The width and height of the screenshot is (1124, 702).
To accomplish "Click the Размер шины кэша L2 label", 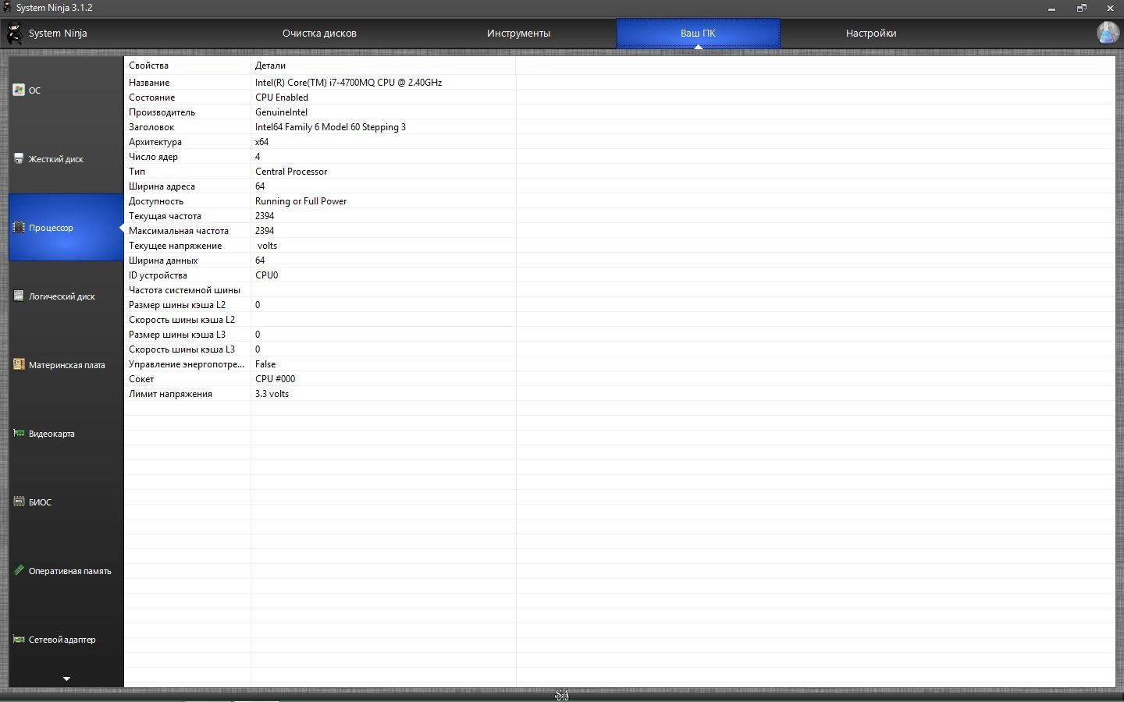I will click(x=177, y=305).
